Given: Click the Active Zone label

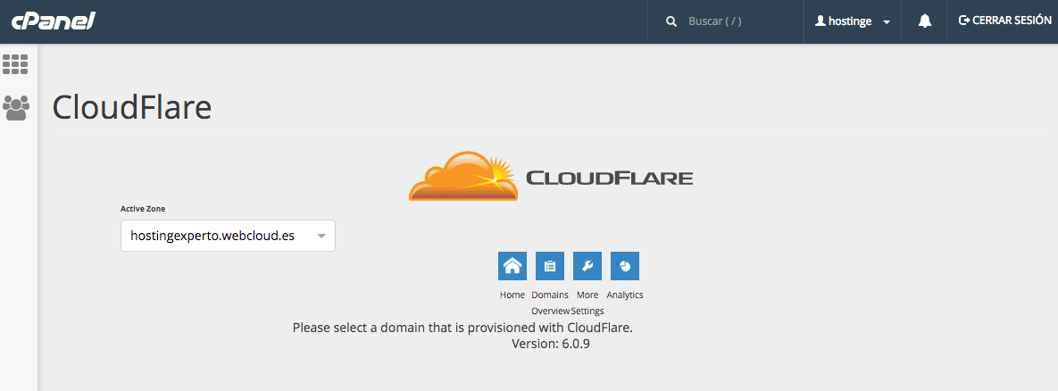Looking at the screenshot, I should click(142, 209).
